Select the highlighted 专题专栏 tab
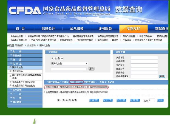Viewport: 170px width, 124px height. tap(134, 29)
